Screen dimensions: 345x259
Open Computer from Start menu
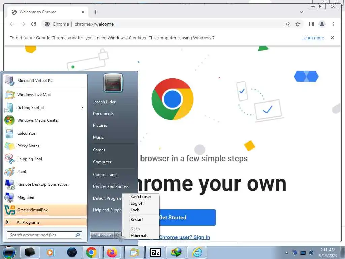click(x=102, y=162)
